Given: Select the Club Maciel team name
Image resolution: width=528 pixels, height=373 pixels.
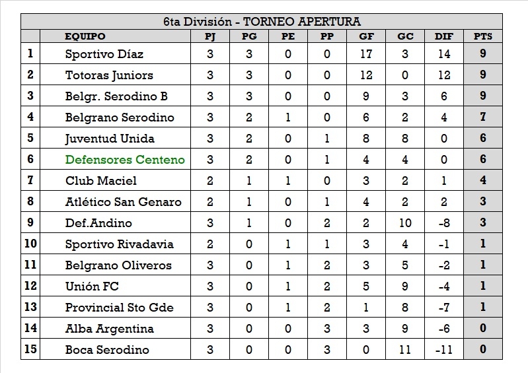Looking at the screenshot, I should click(101, 181).
